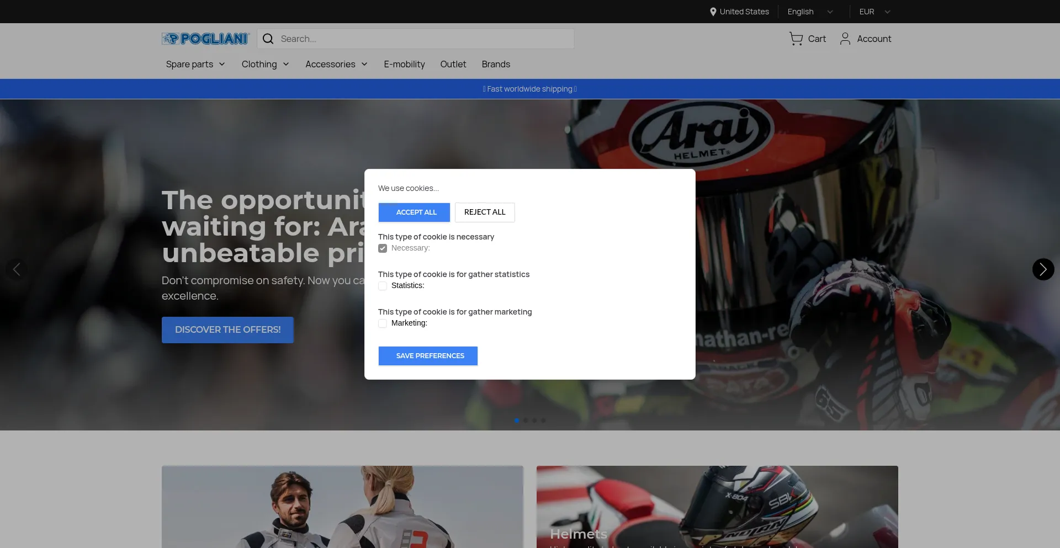Click the search magnifier icon
The height and width of the screenshot is (548, 1060).
[x=268, y=39]
